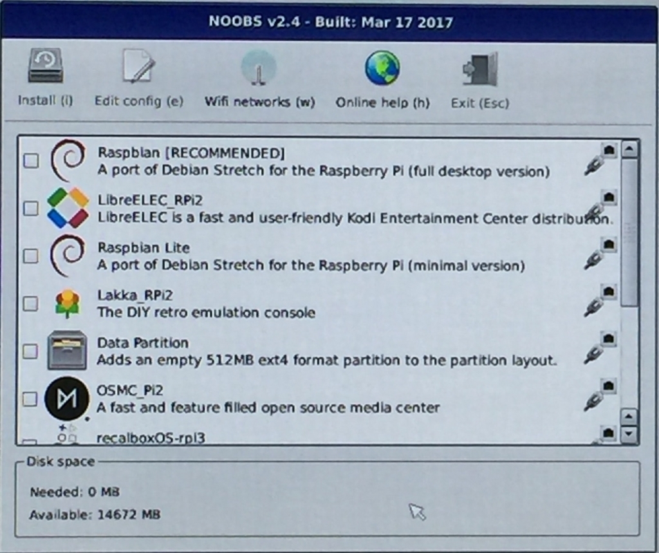Click the Debian swirl logo of Raspbian Lite
659x553 pixels.
tap(67, 256)
